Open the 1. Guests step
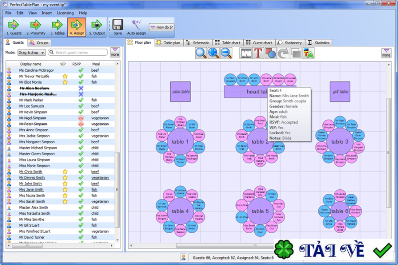The image size is (398, 265). (x=14, y=27)
